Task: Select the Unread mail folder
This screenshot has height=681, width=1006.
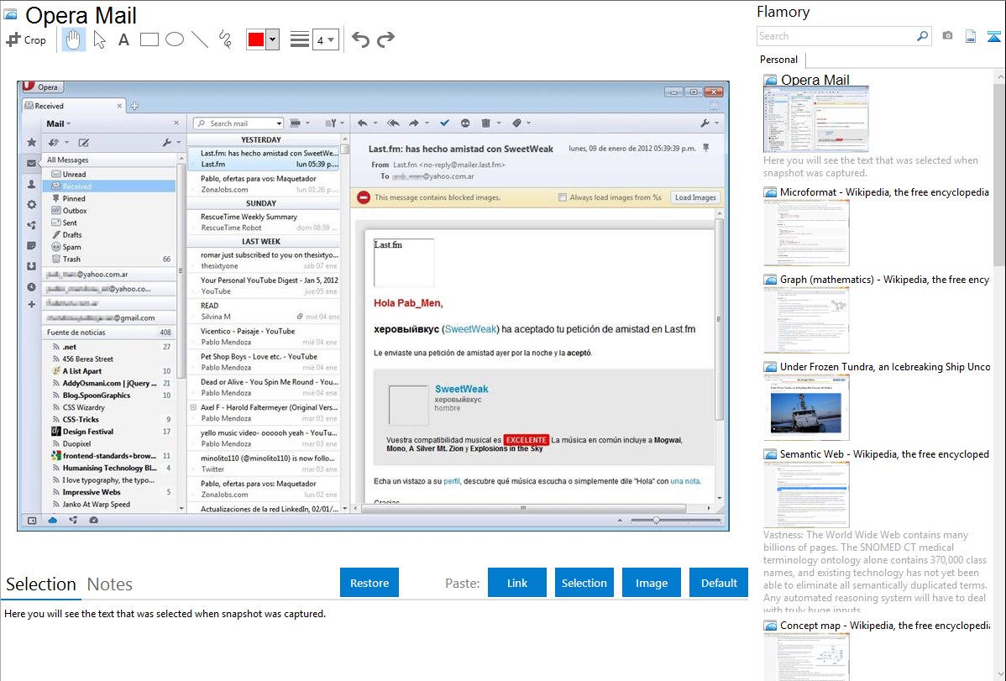Action: 109,175
